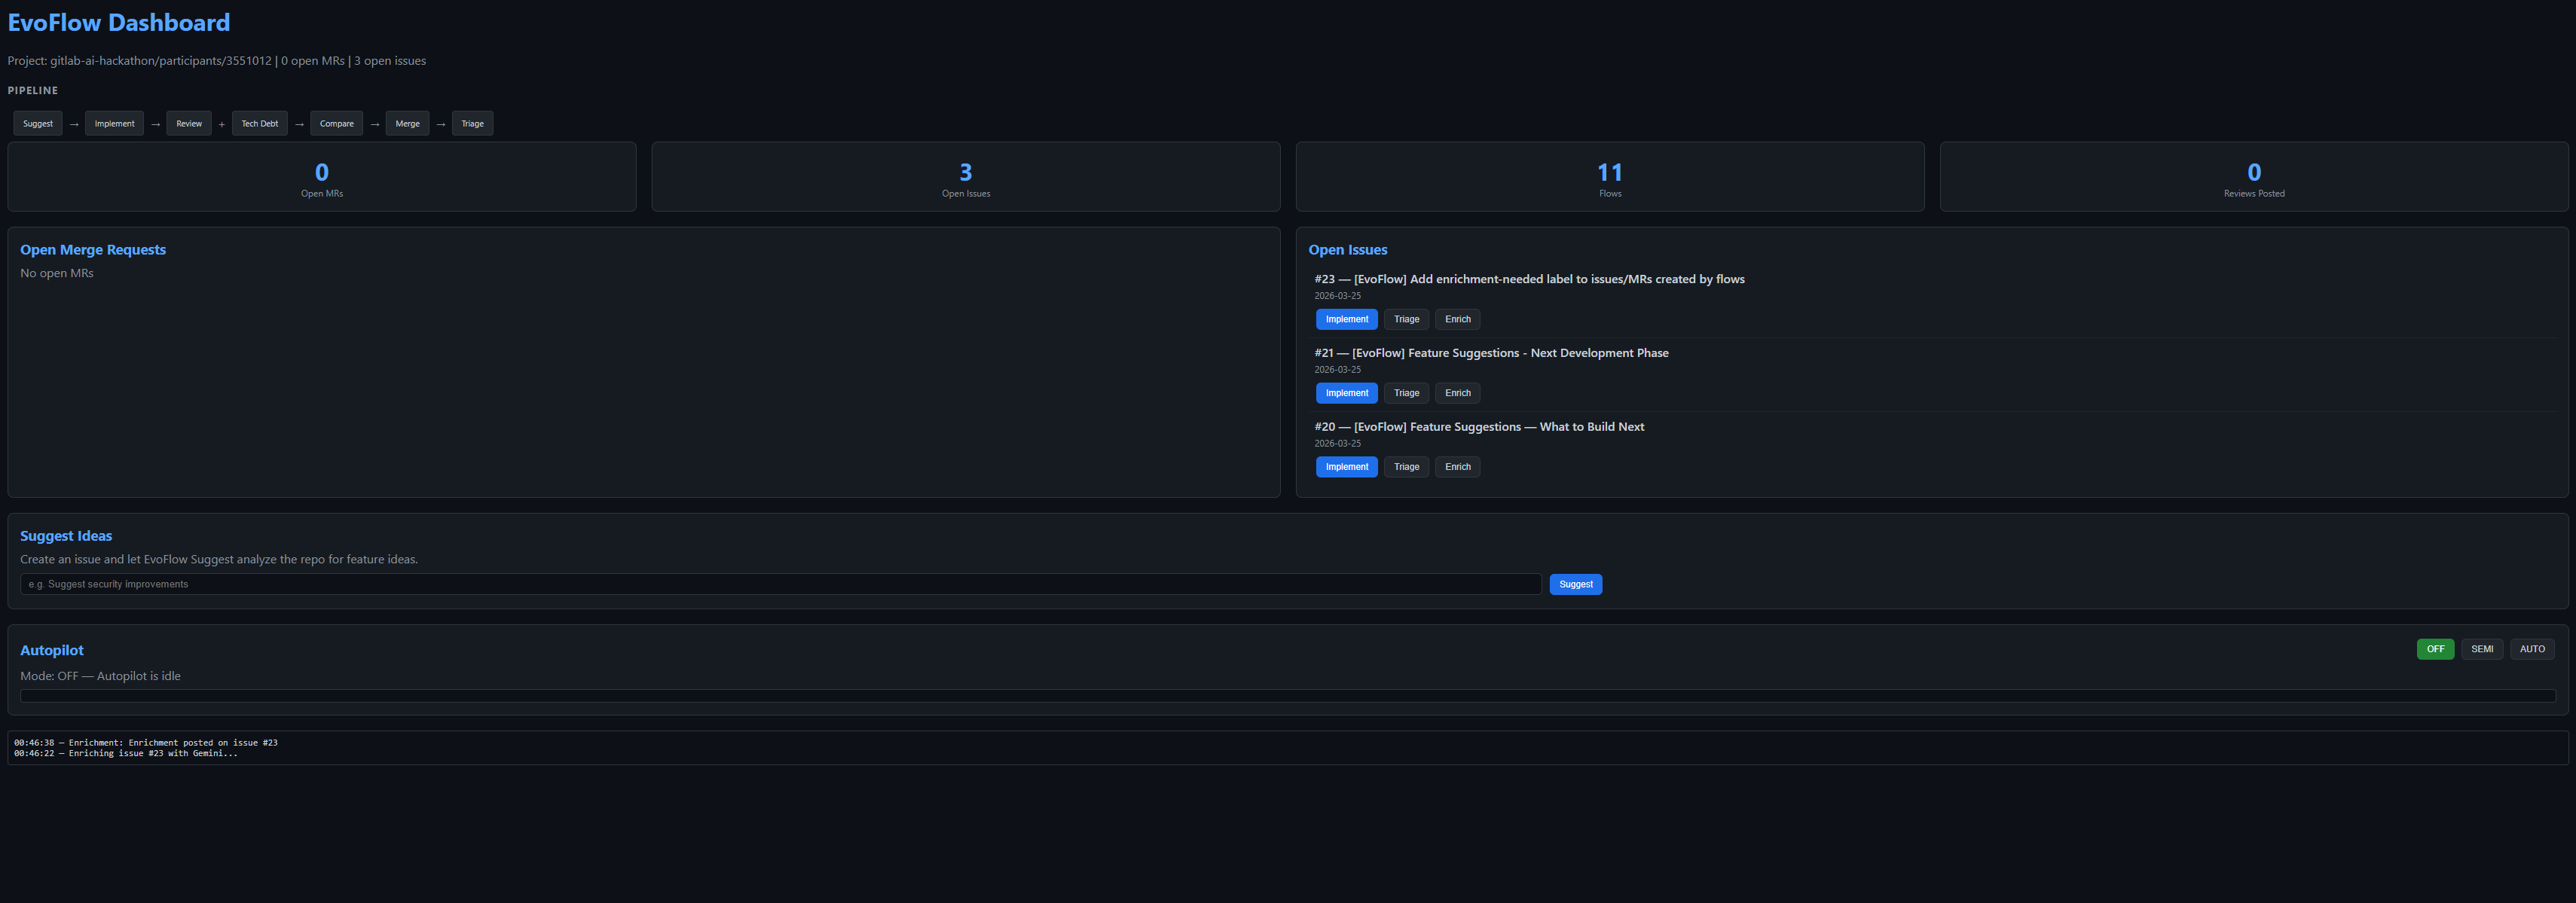2576x903 pixels.
Task: Open the Flows count card
Action: tap(1610, 177)
